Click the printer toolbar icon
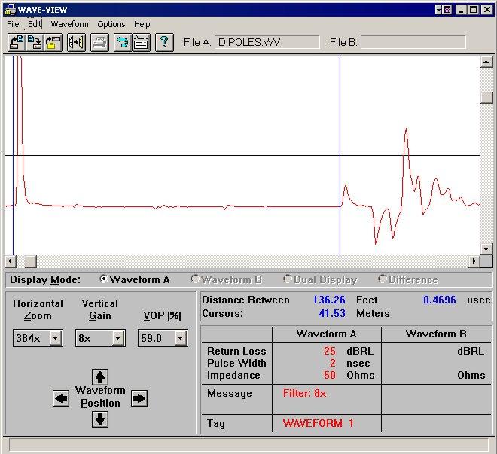497x454 pixels. (100, 42)
